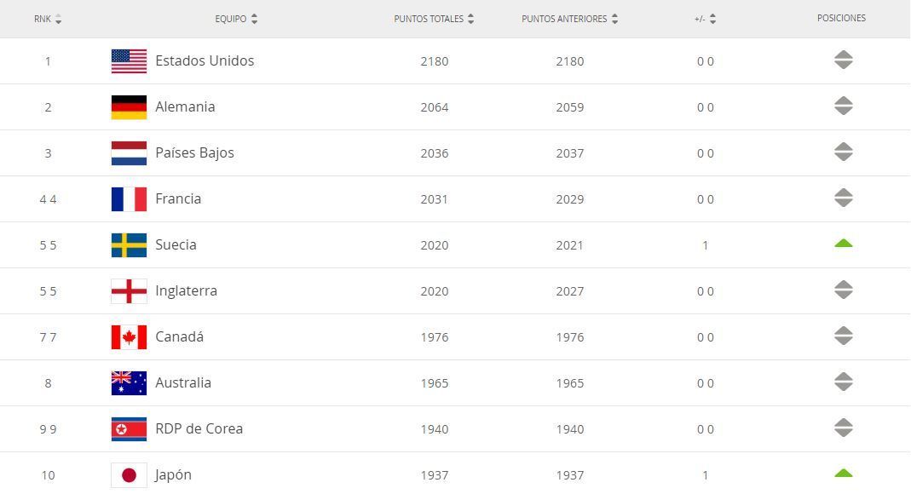Click the Sweden flag icon
The image size is (911, 494).
(x=129, y=245)
